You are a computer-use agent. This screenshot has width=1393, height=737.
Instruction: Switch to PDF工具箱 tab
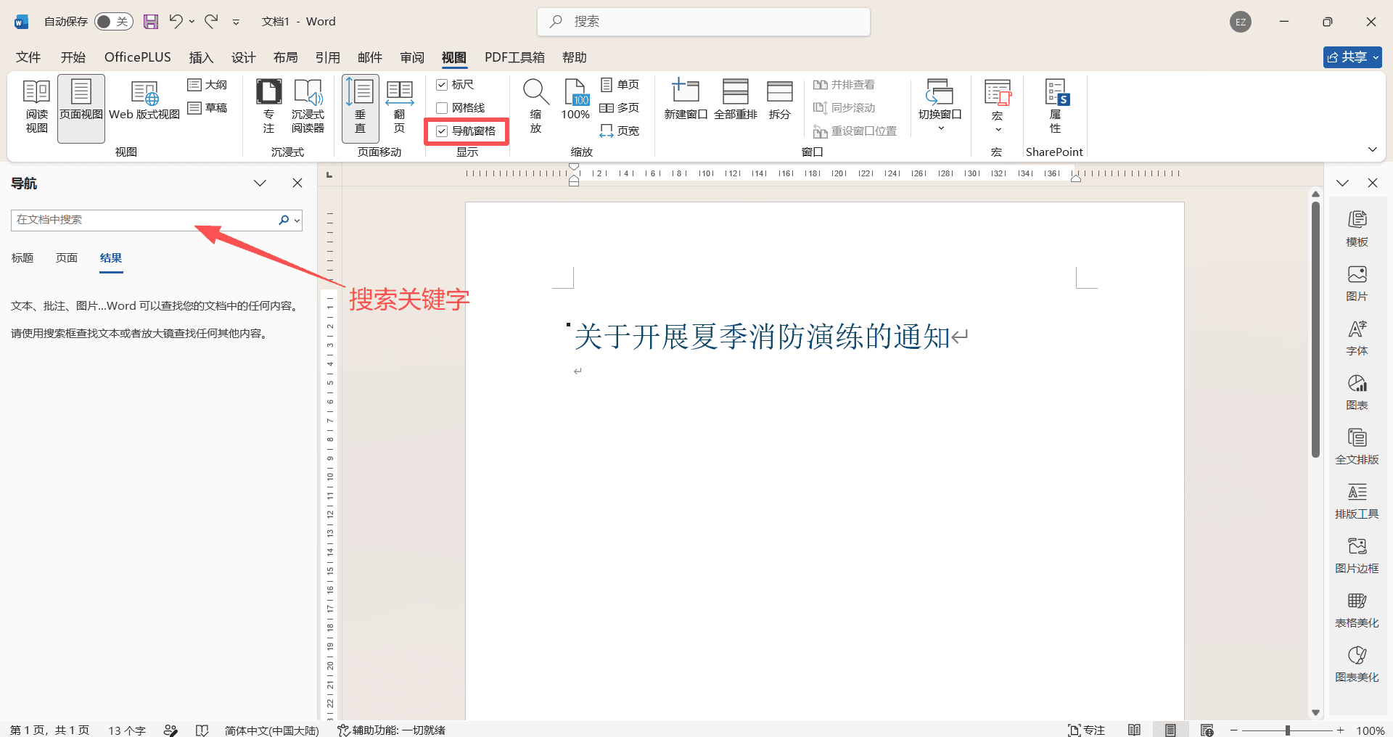pyautogui.click(x=514, y=57)
